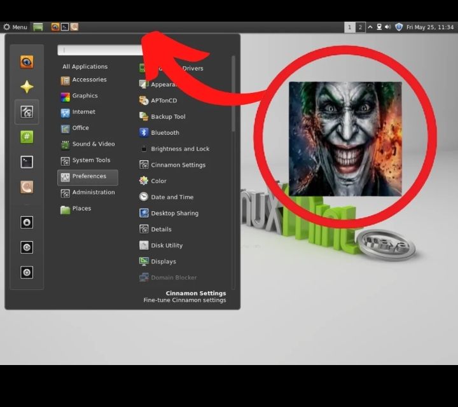Open the GNOME eye image viewer favorite
Viewport: 458px width, 407px height.
(27, 62)
